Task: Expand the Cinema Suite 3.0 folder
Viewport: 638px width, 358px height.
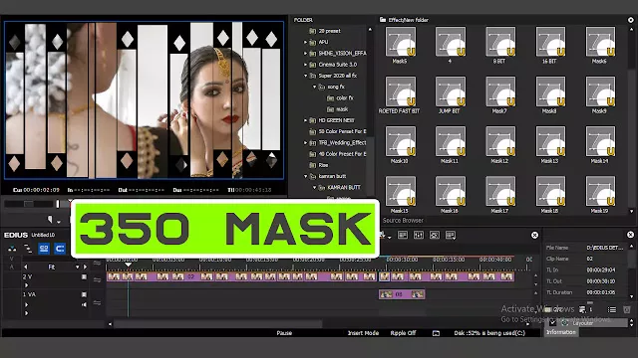Action: pos(306,65)
